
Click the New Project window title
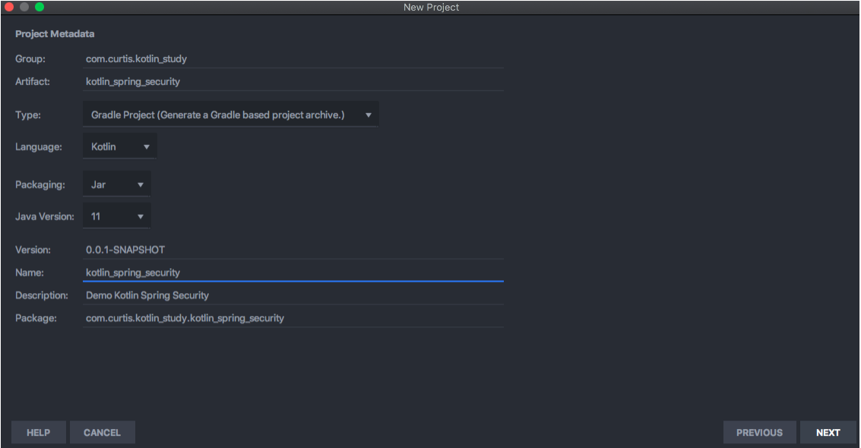pos(431,7)
